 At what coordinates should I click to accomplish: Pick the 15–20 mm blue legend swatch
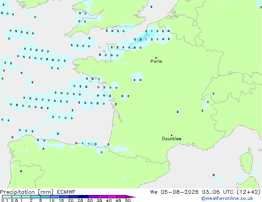point(64,197)
